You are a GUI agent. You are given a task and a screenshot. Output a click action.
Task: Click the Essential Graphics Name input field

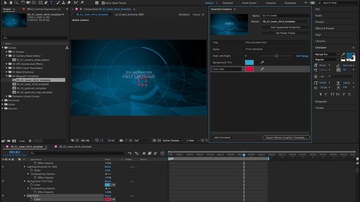(x=286, y=16)
